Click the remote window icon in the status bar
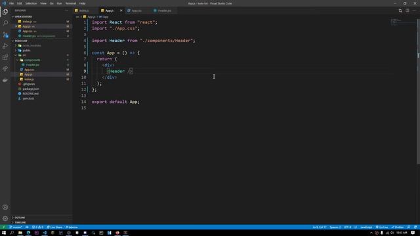Viewport: 420px width, 236px height. pos(4,227)
